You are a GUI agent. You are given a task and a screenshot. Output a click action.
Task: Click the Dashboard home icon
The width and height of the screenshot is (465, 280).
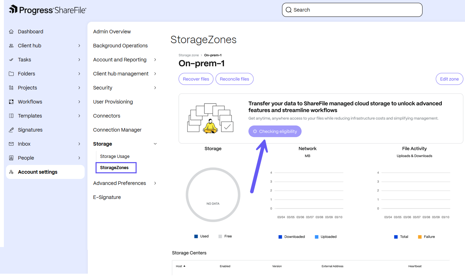pyautogui.click(x=11, y=32)
